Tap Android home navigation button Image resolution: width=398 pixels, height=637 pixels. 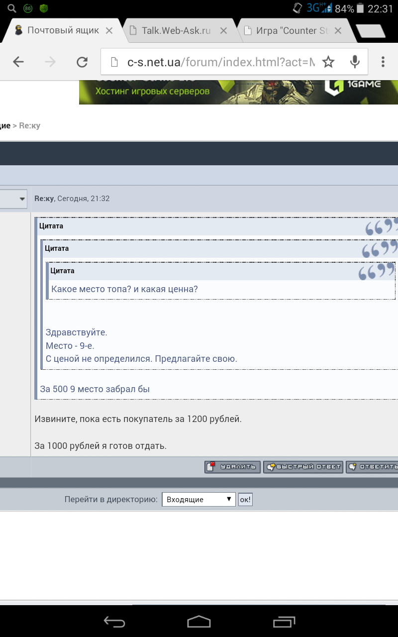click(x=199, y=621)
